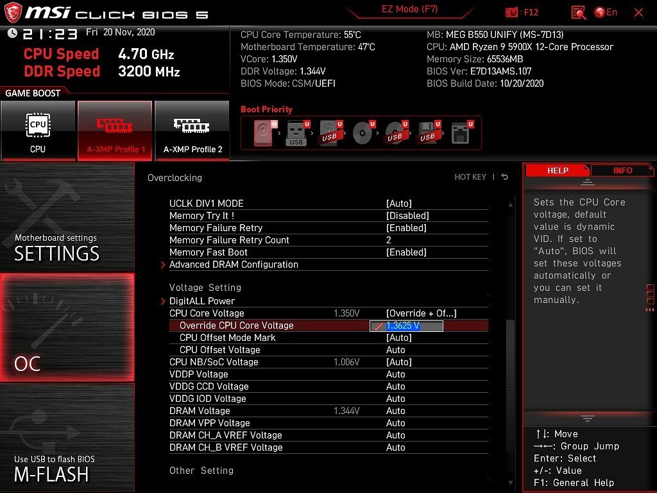This screenshot has width=657, height=493.
Task: Click the system time 21:23
Action: click(x=50, y=33)
